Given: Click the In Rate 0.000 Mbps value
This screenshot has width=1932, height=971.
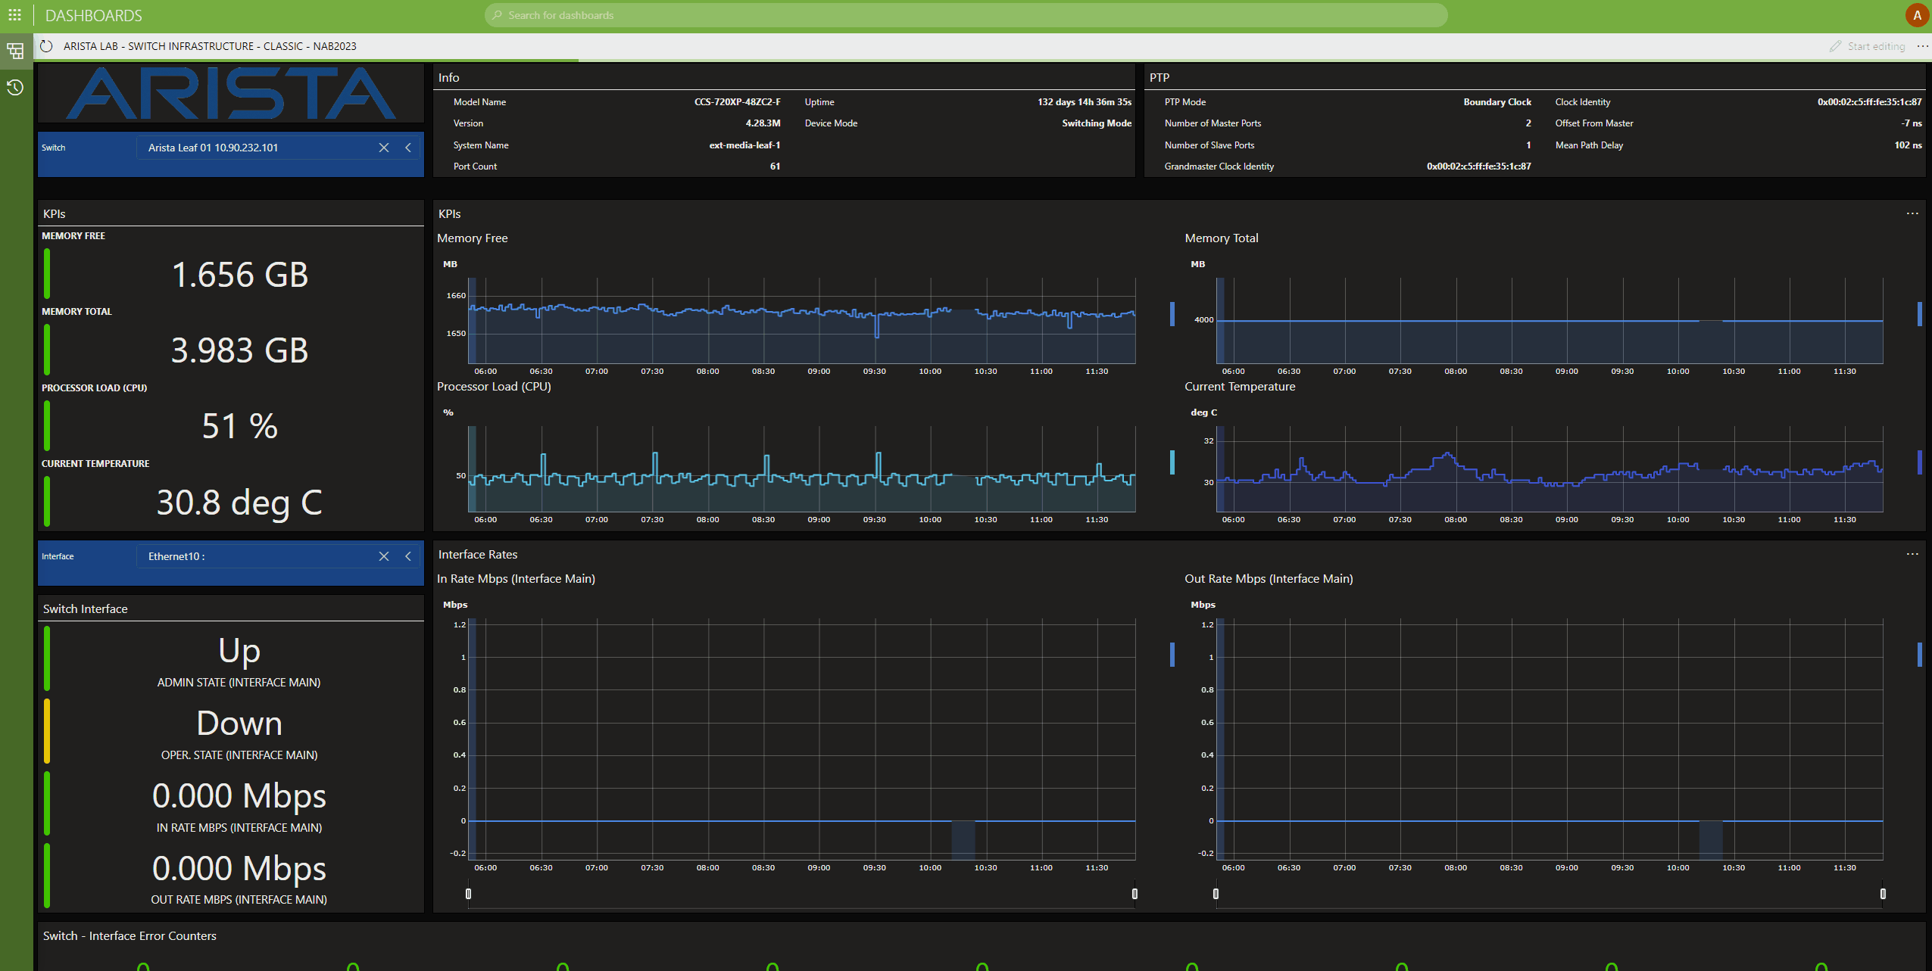Looking at the screenshot, I should (x=239, y=795).
